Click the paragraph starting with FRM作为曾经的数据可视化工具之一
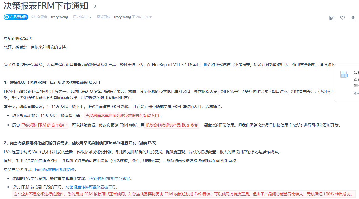The image size is (359, 199). coord(169,94)
